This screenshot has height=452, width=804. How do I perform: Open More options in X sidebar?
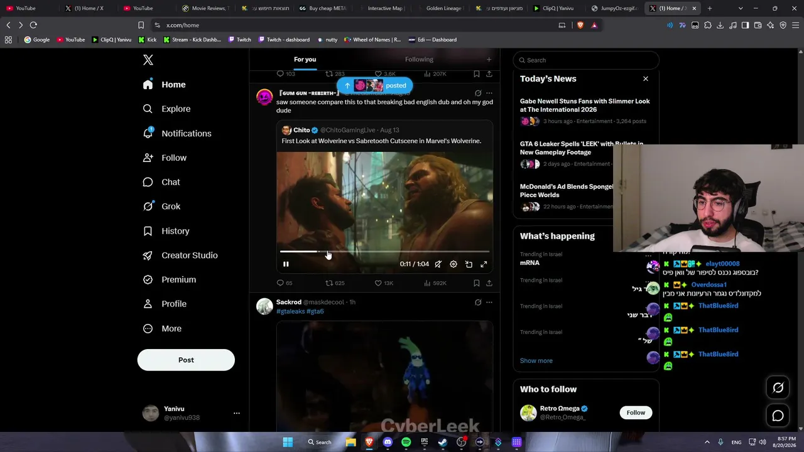coord(162,328)
